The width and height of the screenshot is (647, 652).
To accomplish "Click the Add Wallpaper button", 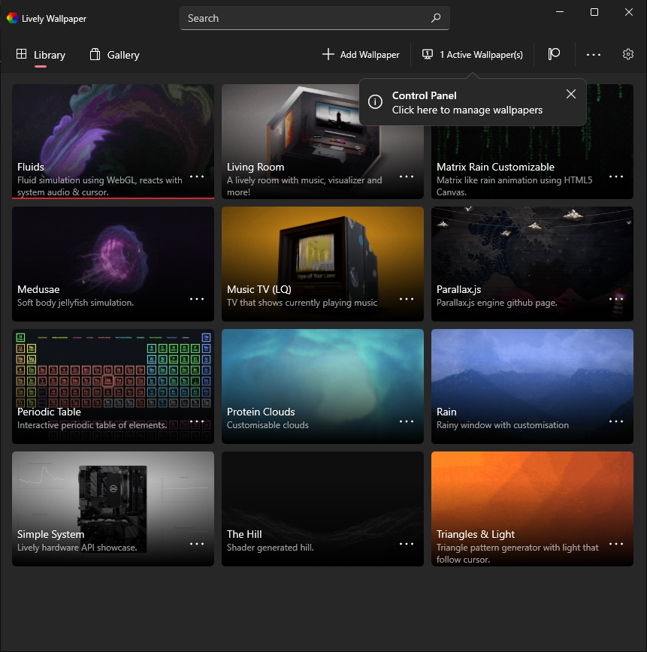I will click(x=361, y=55).
